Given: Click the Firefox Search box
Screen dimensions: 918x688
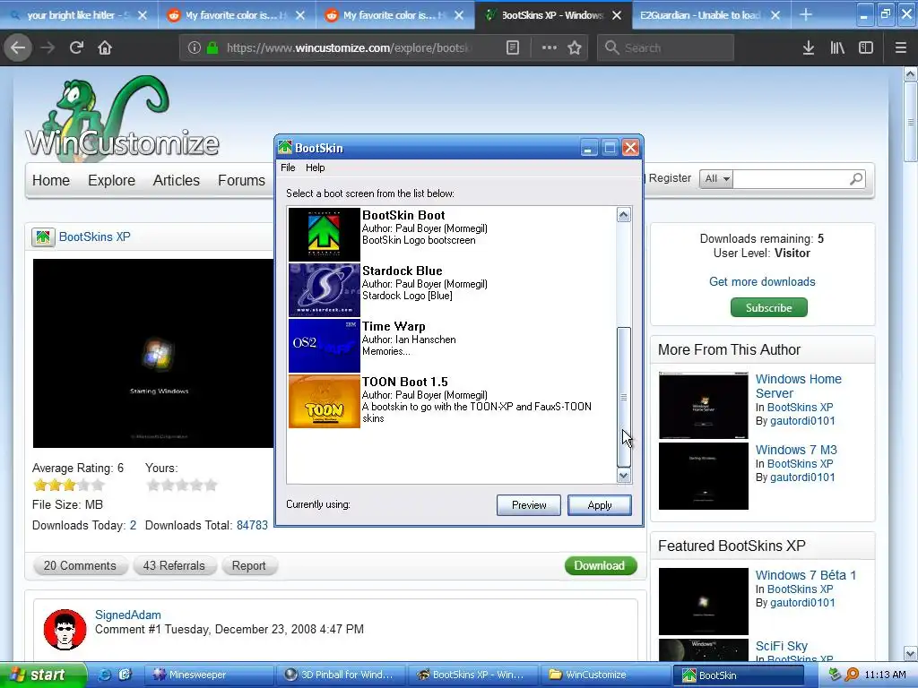Looking at the screenshot, I should point(666,48).
